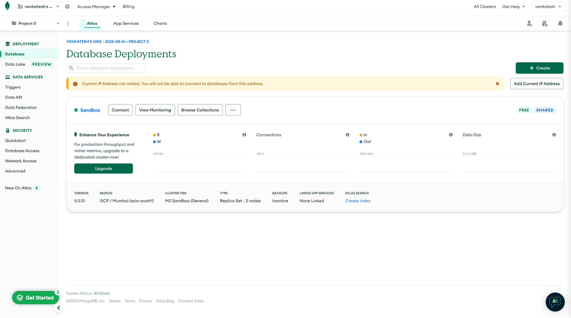The height and width of the screenshot is (318, 571).
Task: Open project activity feed icon
Action: (x=545, y=23)
